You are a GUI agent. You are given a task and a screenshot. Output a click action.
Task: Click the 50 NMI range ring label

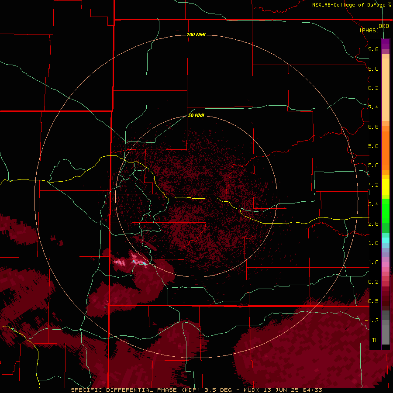[x=196, y=115]
